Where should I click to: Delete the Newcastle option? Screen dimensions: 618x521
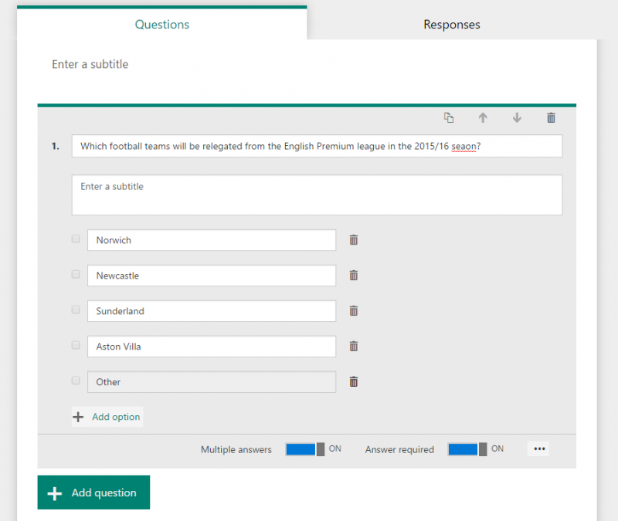pyautogui.click(x=353, y=276)
